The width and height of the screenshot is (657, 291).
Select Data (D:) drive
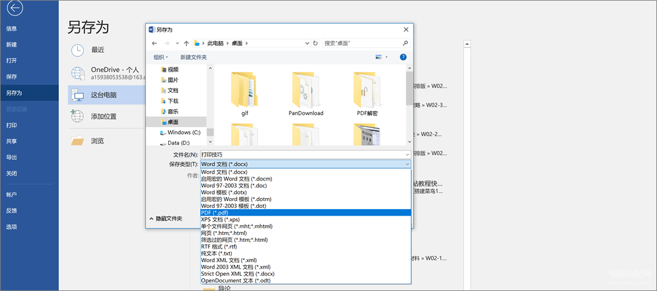(x=179, y=143)
